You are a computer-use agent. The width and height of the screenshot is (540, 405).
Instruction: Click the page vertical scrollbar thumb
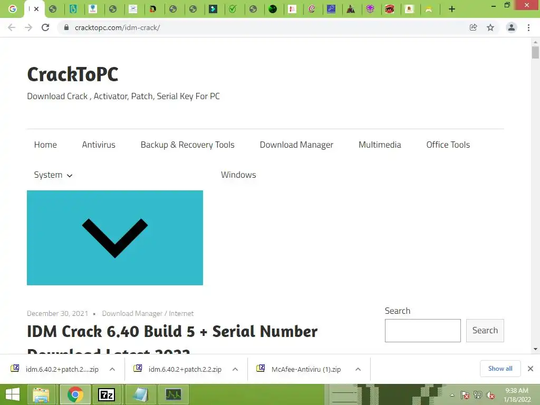(535, 52)
